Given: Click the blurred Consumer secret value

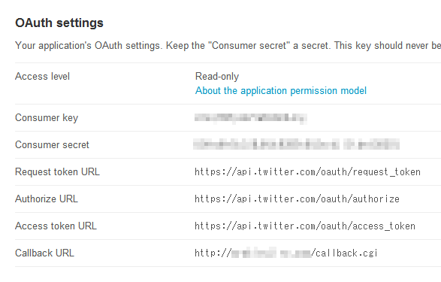Looking at the screenshot, I should 296,144.
